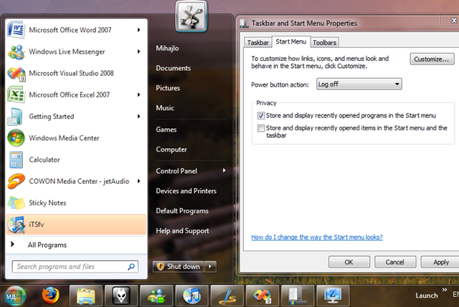The height and width of the screenshot is (307, 459).
Task: Click the Start orb button
Action: [x=14, y=296]
